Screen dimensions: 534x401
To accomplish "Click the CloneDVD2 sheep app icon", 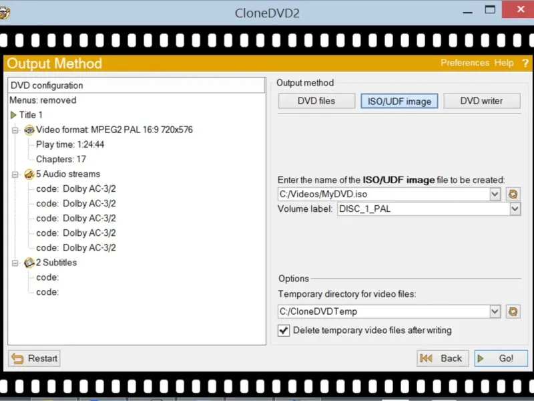I will pyautogui.click(x=4, y=13).
